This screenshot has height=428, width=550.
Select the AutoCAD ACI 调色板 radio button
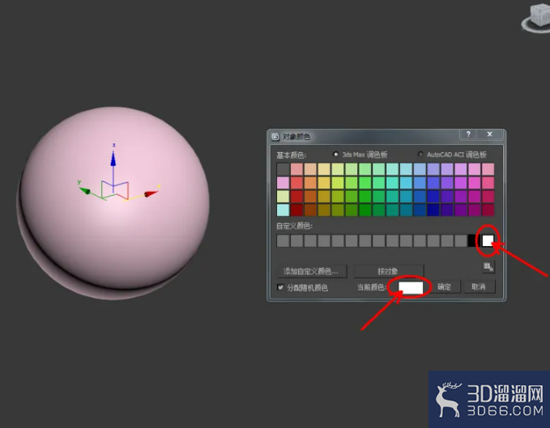[420, 154]
